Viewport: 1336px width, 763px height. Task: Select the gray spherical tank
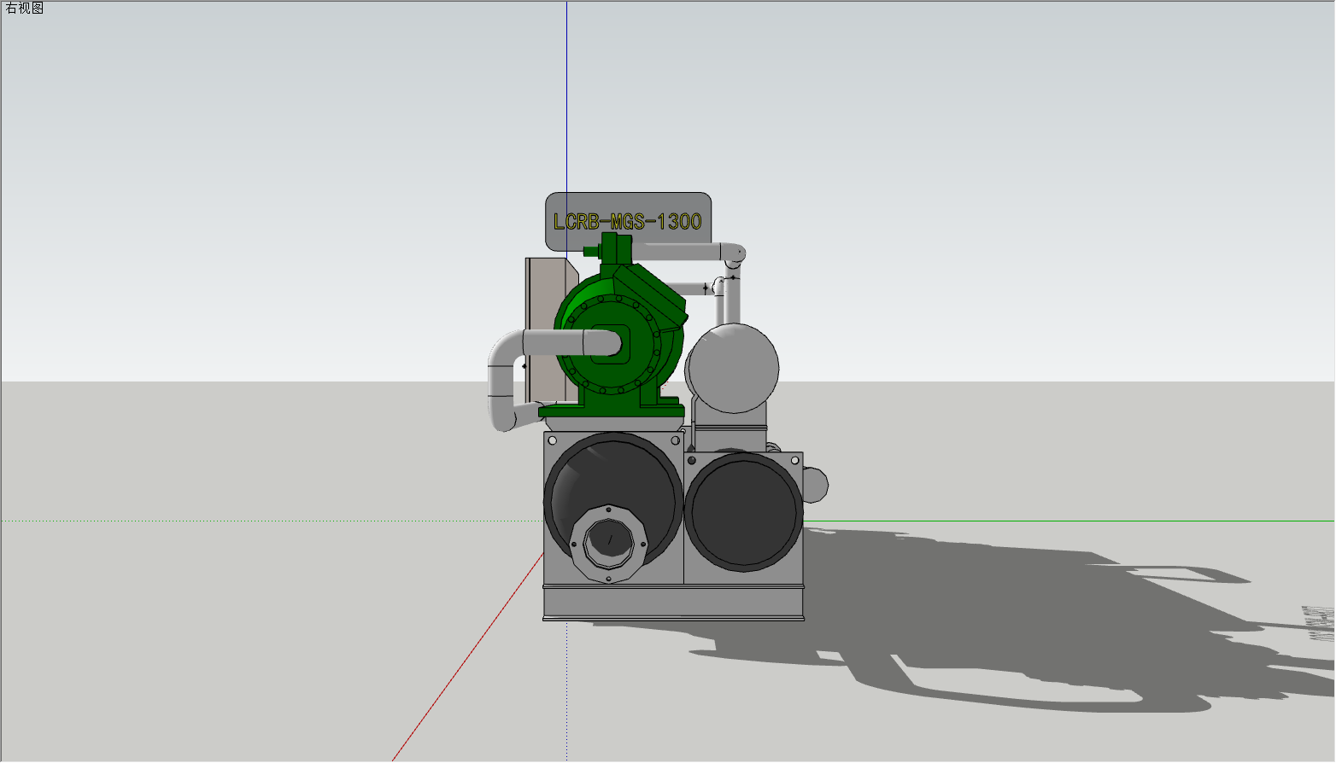pyautogui.click(x=733, y=368)
